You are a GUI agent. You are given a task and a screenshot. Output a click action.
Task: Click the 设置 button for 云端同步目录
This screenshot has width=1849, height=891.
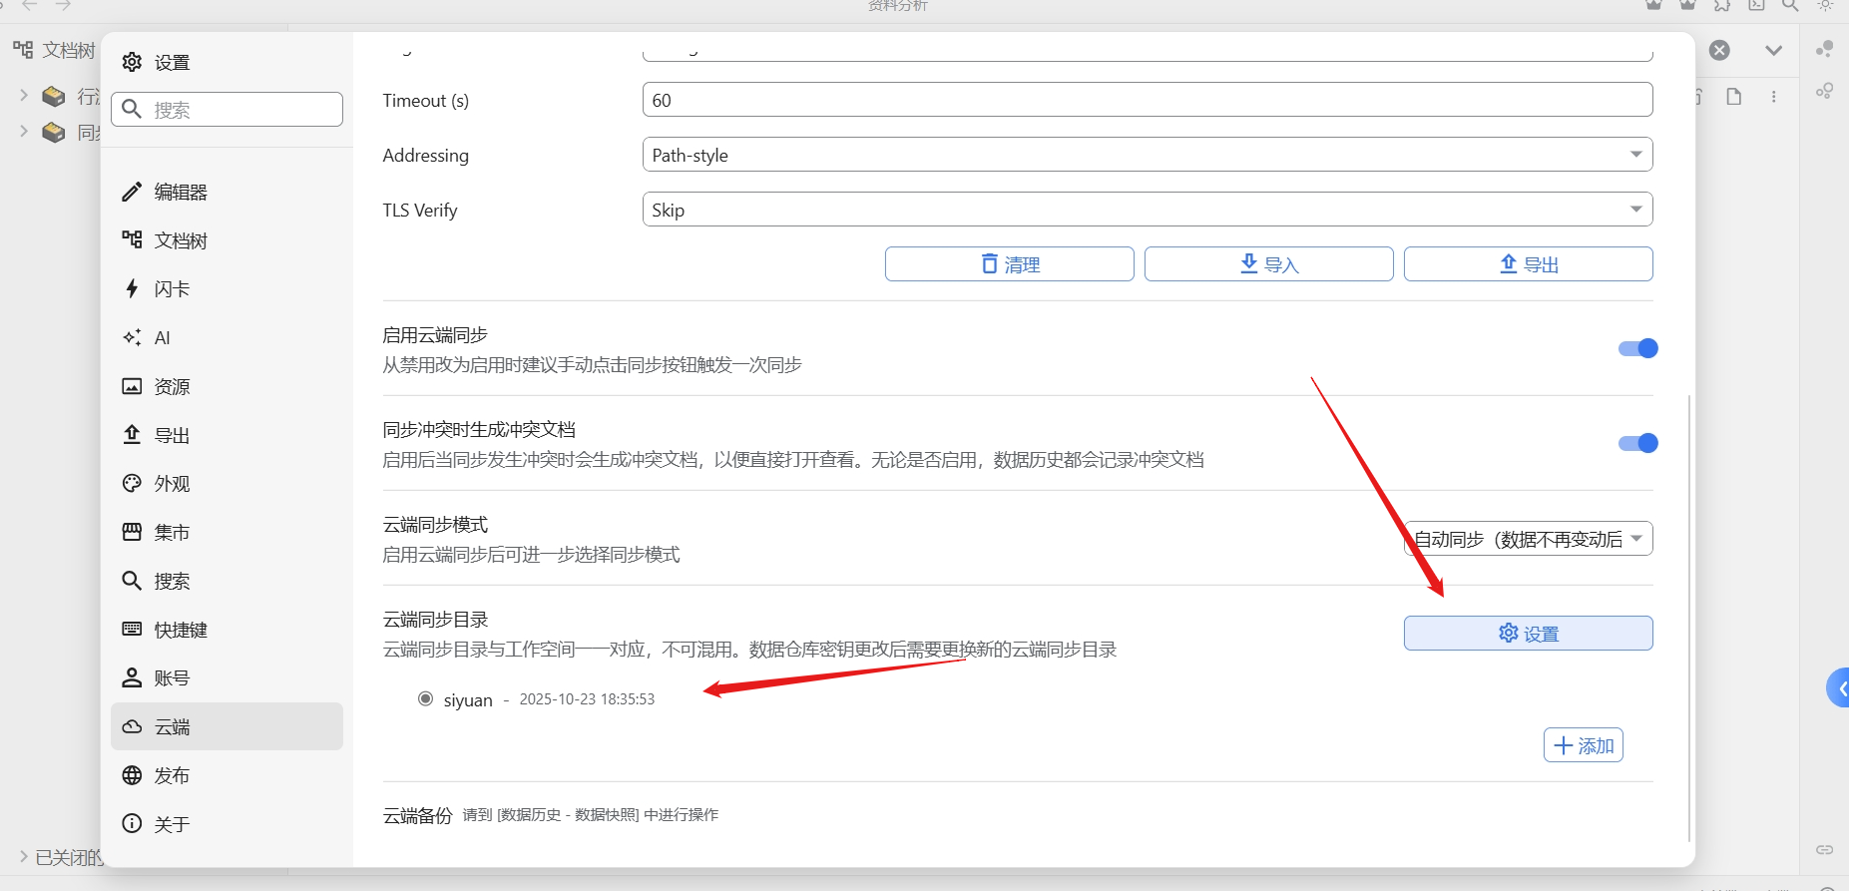click(1529, 634)
